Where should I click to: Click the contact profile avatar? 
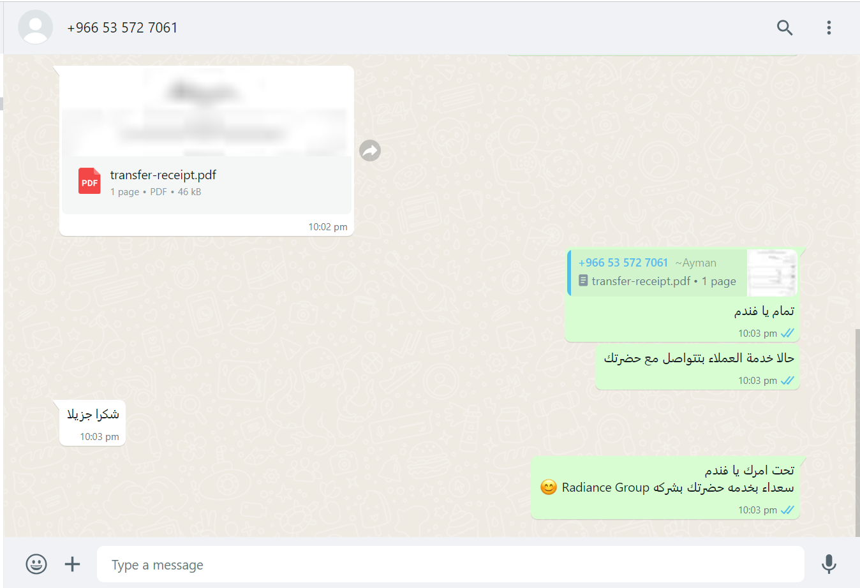point(36,27)
